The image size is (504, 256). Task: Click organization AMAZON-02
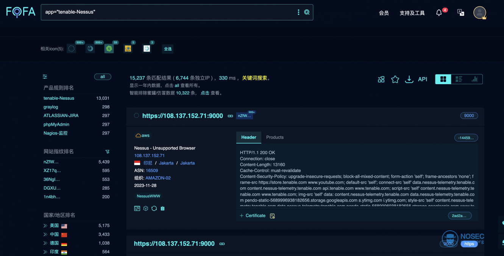click(158, 178)
